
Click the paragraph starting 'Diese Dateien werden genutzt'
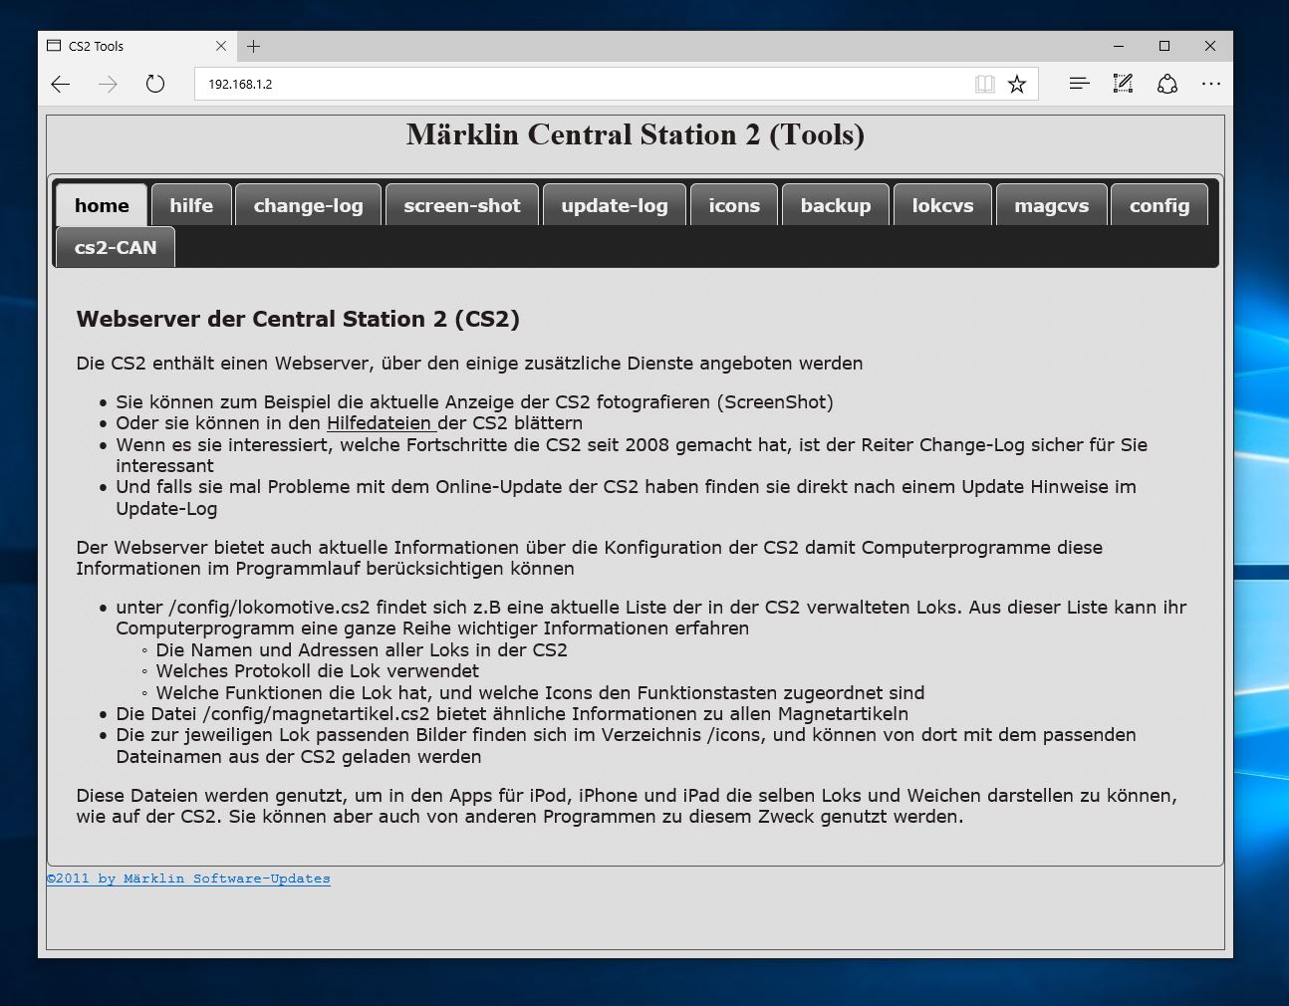627,806
